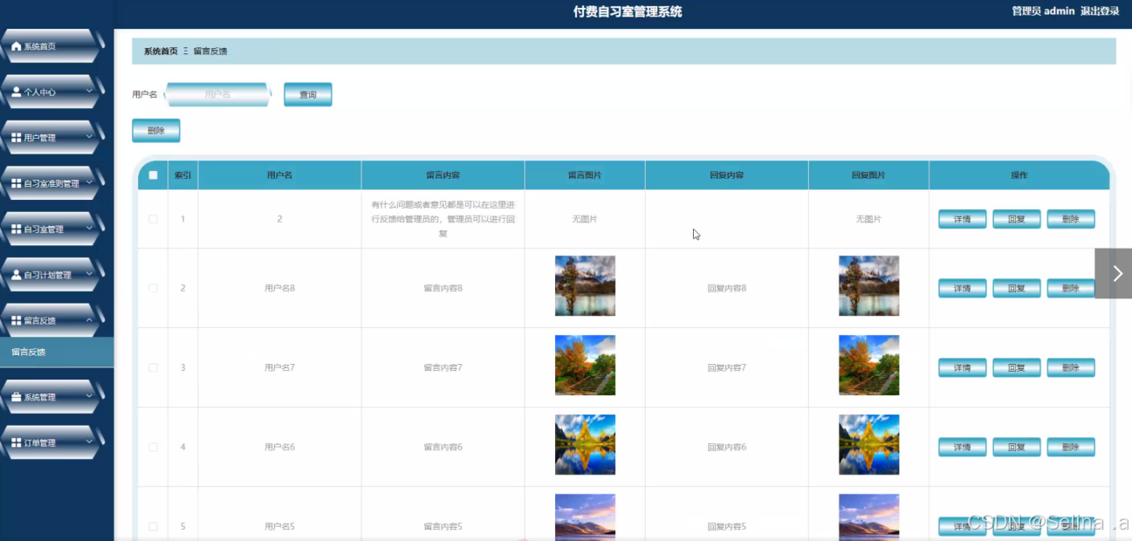Open 回复图片 thumbnail in 用户名7 row
The height and width of the screenshot is (541, 1132).
click(868, 365)
